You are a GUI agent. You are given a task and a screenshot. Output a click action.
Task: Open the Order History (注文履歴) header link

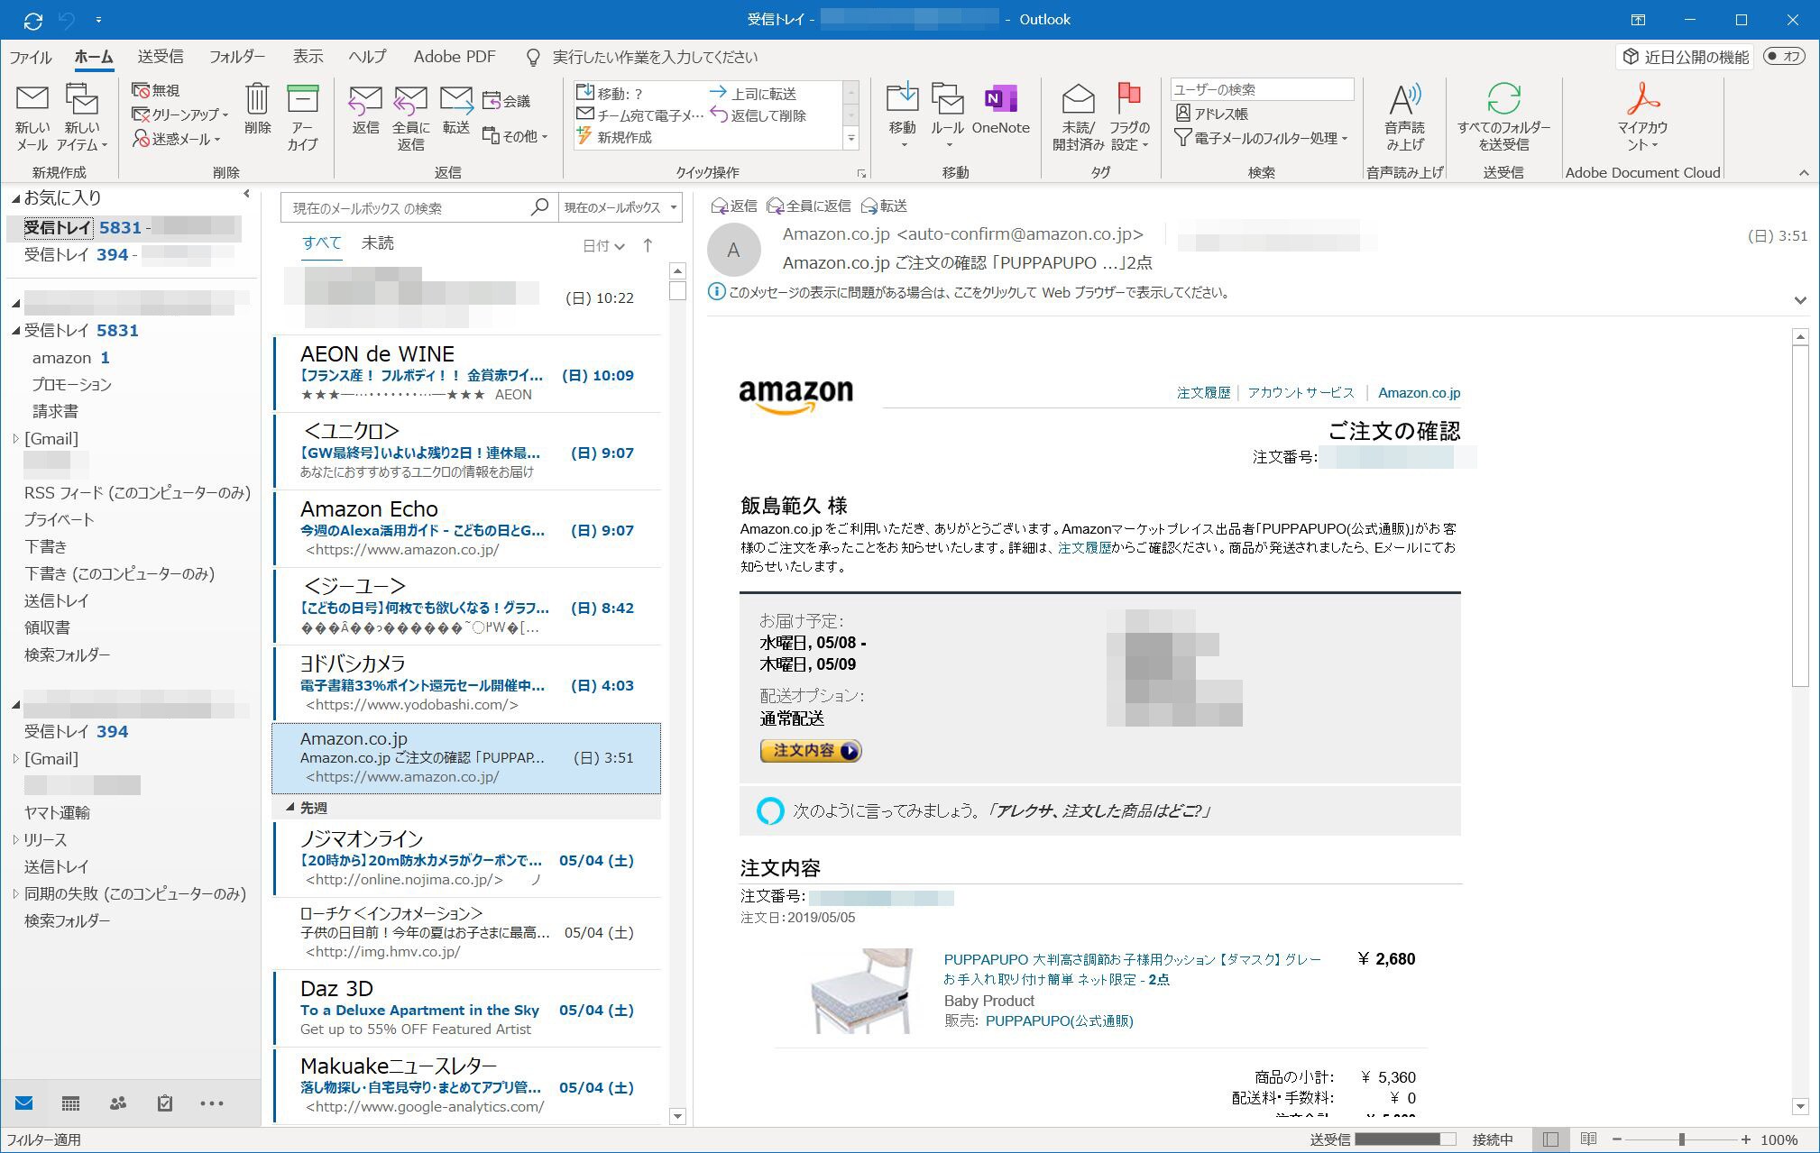[1203, 392]
